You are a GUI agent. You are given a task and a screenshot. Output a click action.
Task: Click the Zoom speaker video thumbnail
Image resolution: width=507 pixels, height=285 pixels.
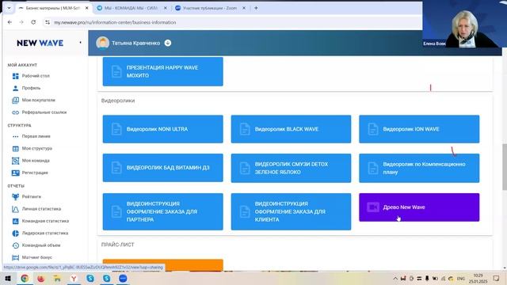[464, 24]
